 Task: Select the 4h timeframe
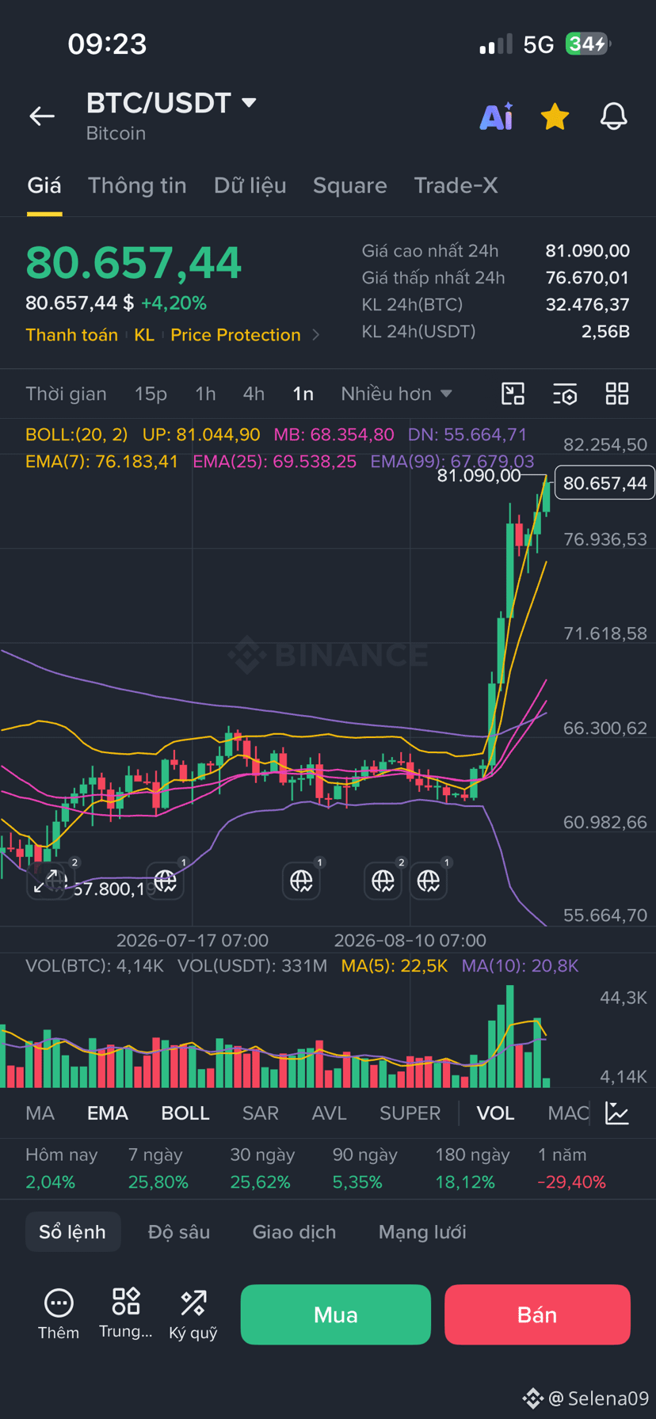coord(254,394)
